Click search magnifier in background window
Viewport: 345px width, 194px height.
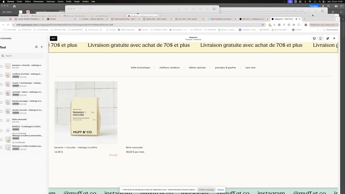pos(328,6)
